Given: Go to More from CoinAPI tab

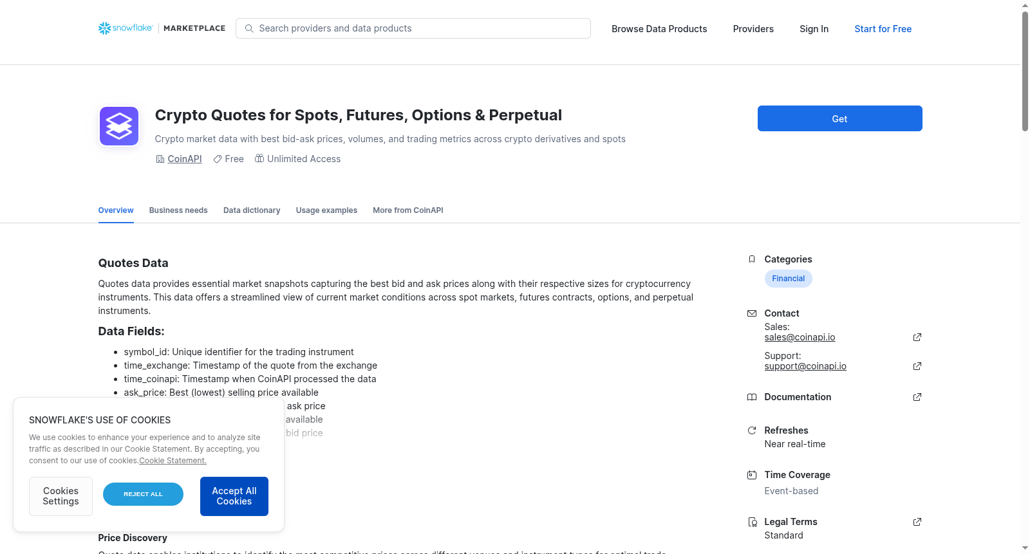Looking at the screenshot, I should [x=408, y=210].
